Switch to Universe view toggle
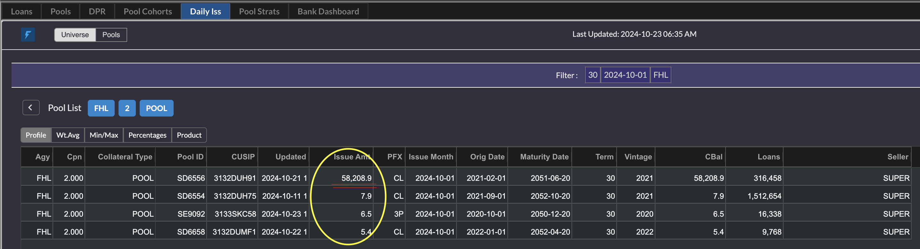This screenshot has height=249, width=920. tap(75, 35)
